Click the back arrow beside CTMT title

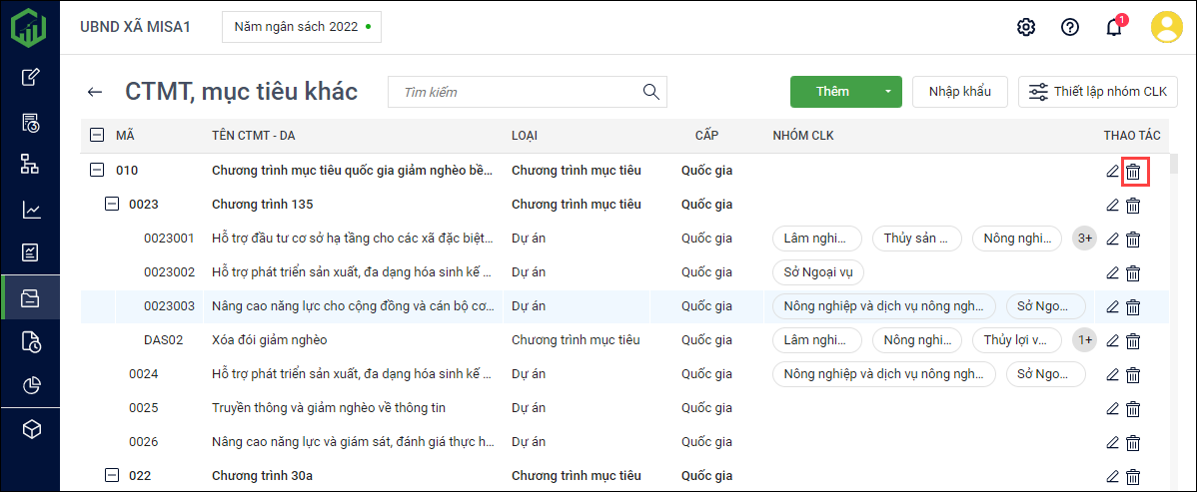(x=95, y=92)
